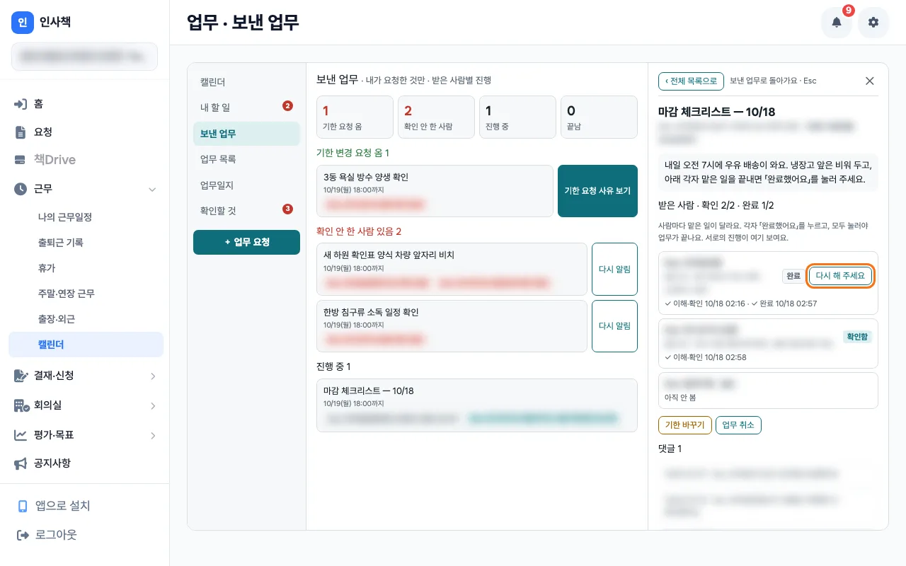
Task: Open 마감 체크리스트 card under 진행 중
Action: [477, 405]
